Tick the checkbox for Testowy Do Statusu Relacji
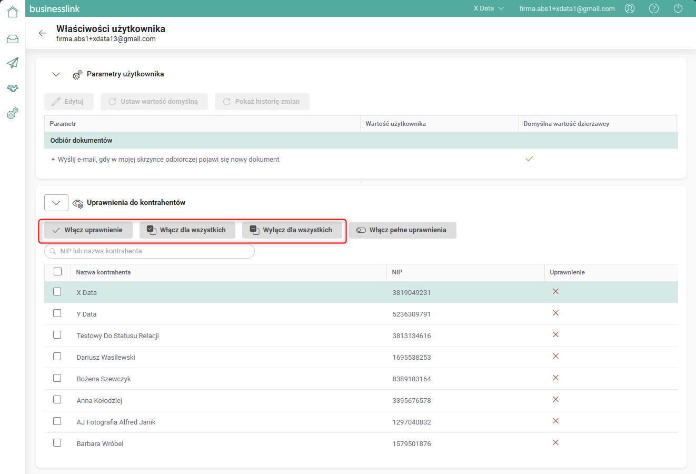Screen dimensions: 696x474 (57, 335)
